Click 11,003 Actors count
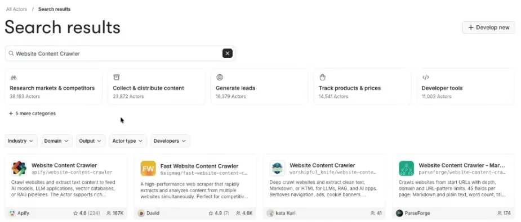The image size is (521, 222). [437, 97]
